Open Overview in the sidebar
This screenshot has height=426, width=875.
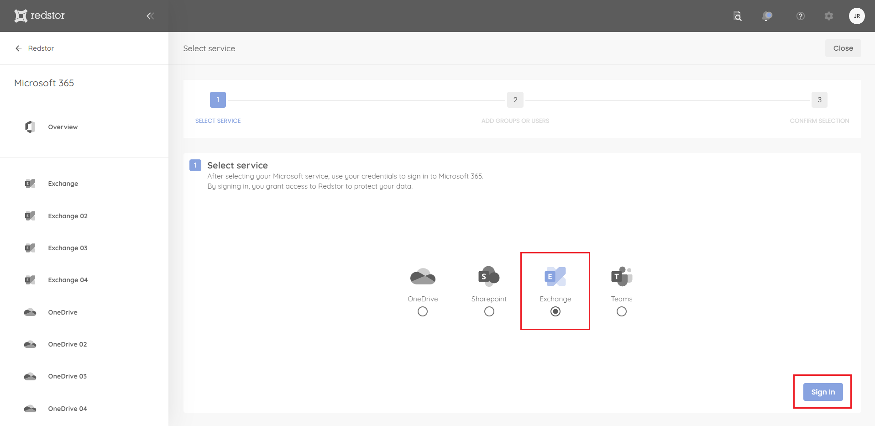(x=63, y=127)
